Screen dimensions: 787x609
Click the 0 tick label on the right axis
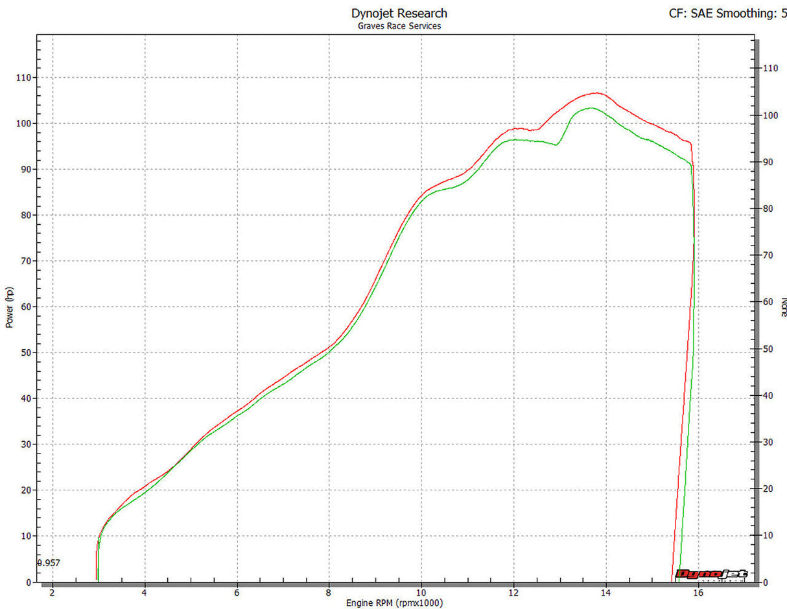[766, 582]
